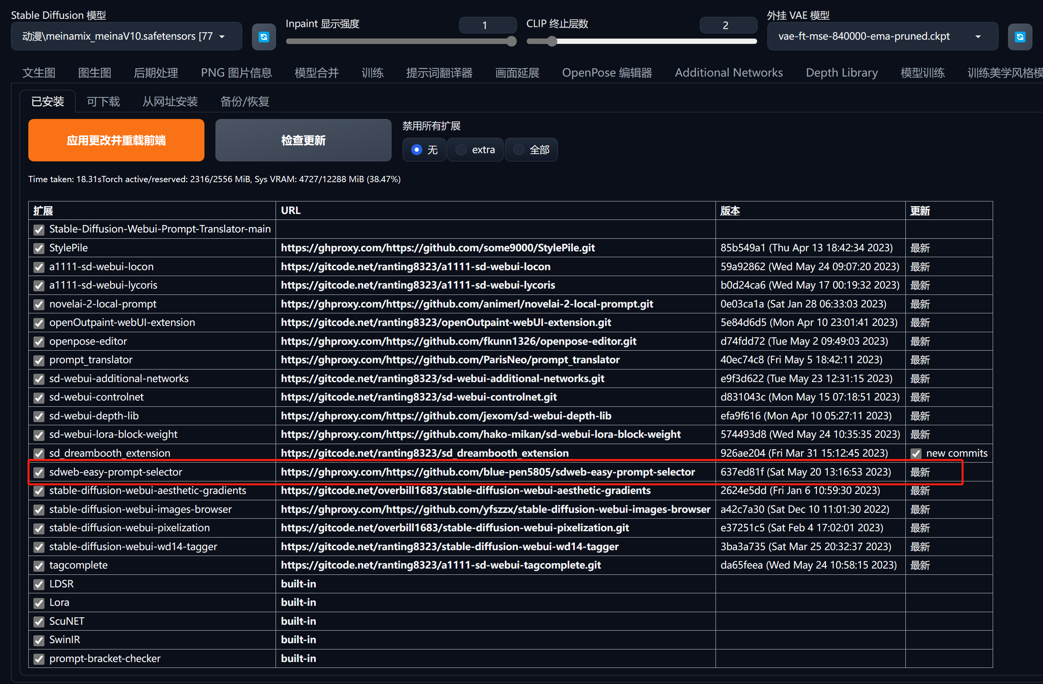Image resolution: width=1043 pixels, height=684 pixels.
Task: Select the 已安装 sub-tab
Action: click(48, 102)
